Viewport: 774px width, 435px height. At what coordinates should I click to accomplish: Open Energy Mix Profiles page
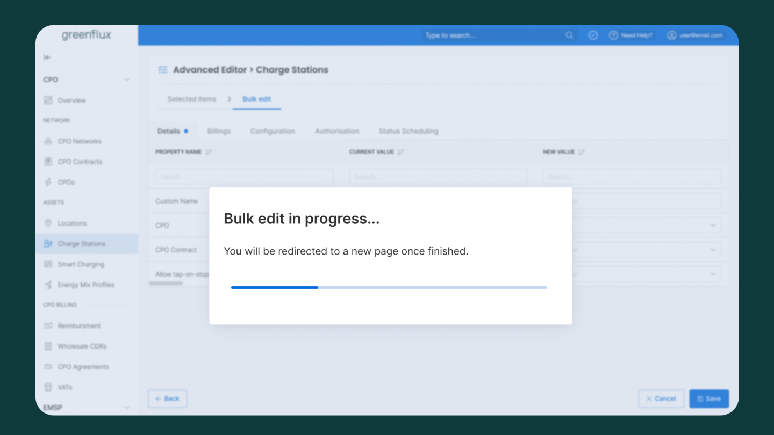coord(86,285)
